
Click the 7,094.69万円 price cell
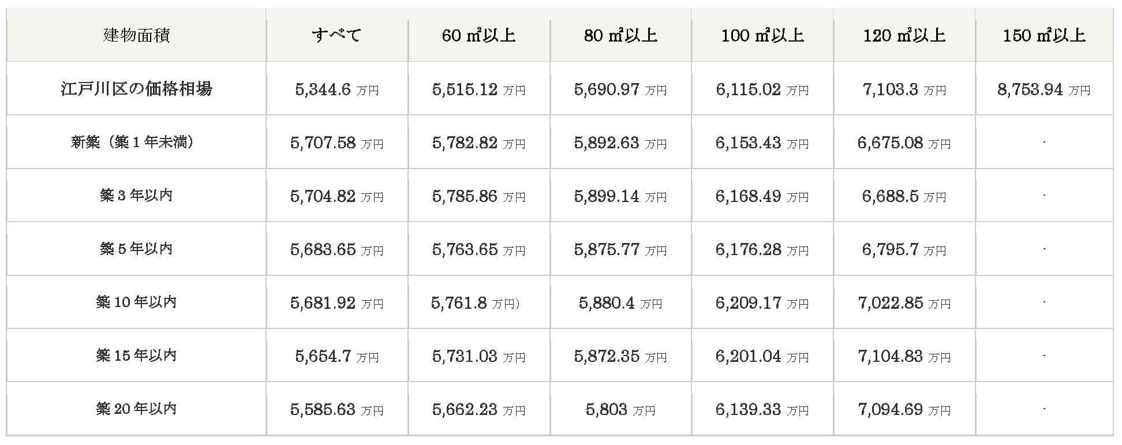click(904, 409)
